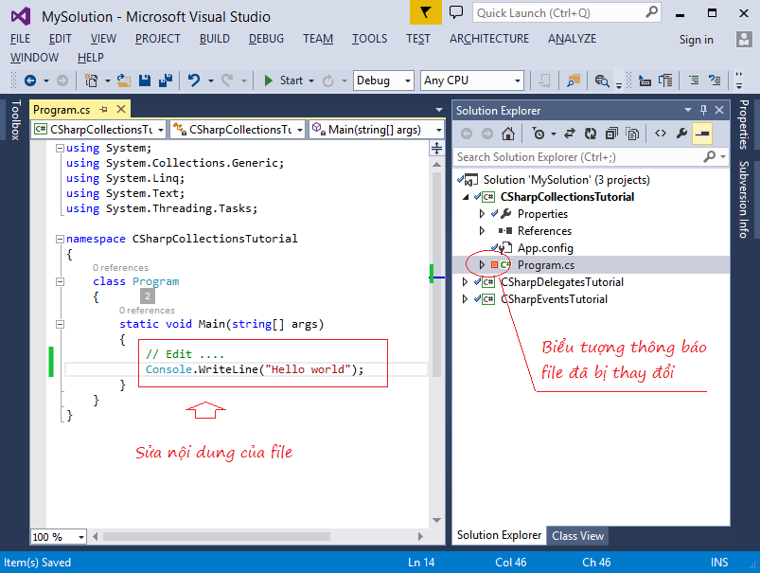Screen dimensions: 760x573
Task: Collapse the CSharpCollectionsTutorial project node
Action: [x=466, y=196]
